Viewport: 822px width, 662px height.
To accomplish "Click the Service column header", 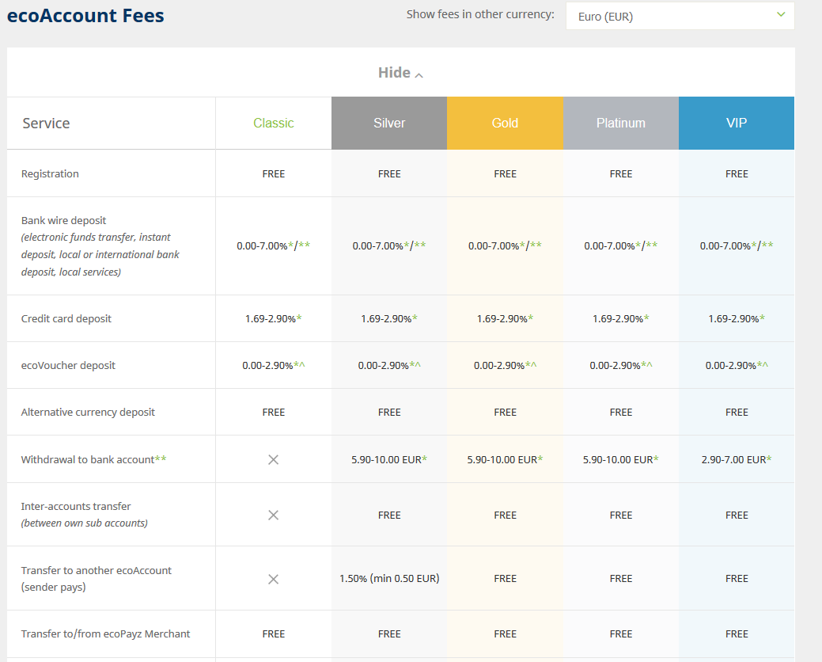I will click(x=46, y=124).
